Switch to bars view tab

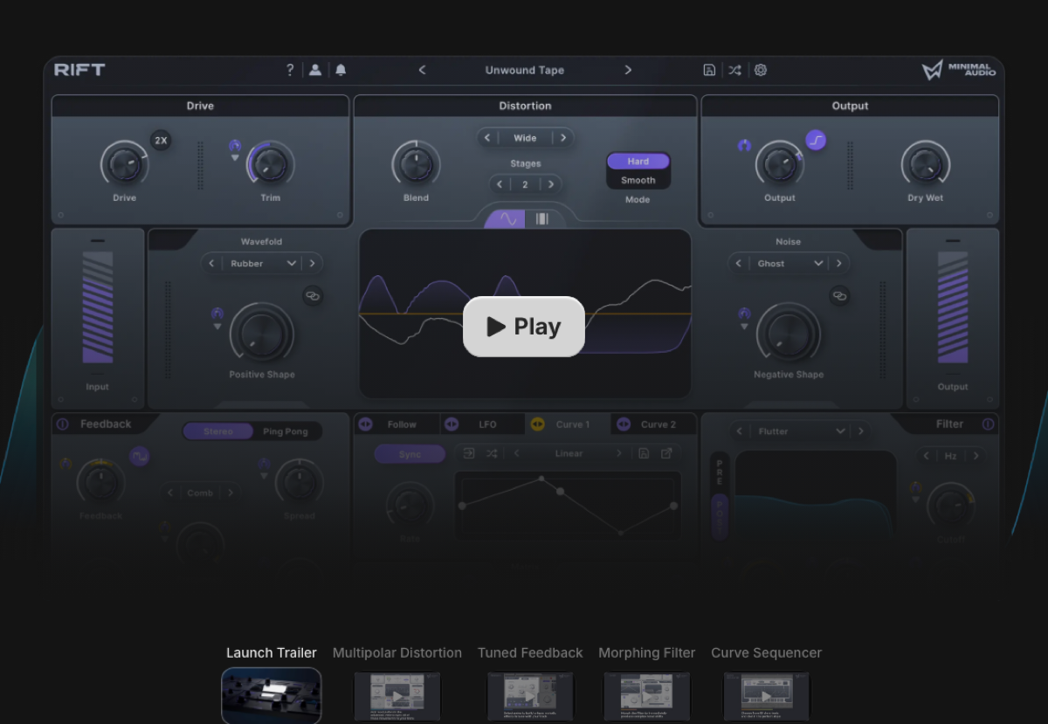pos(542,218)
